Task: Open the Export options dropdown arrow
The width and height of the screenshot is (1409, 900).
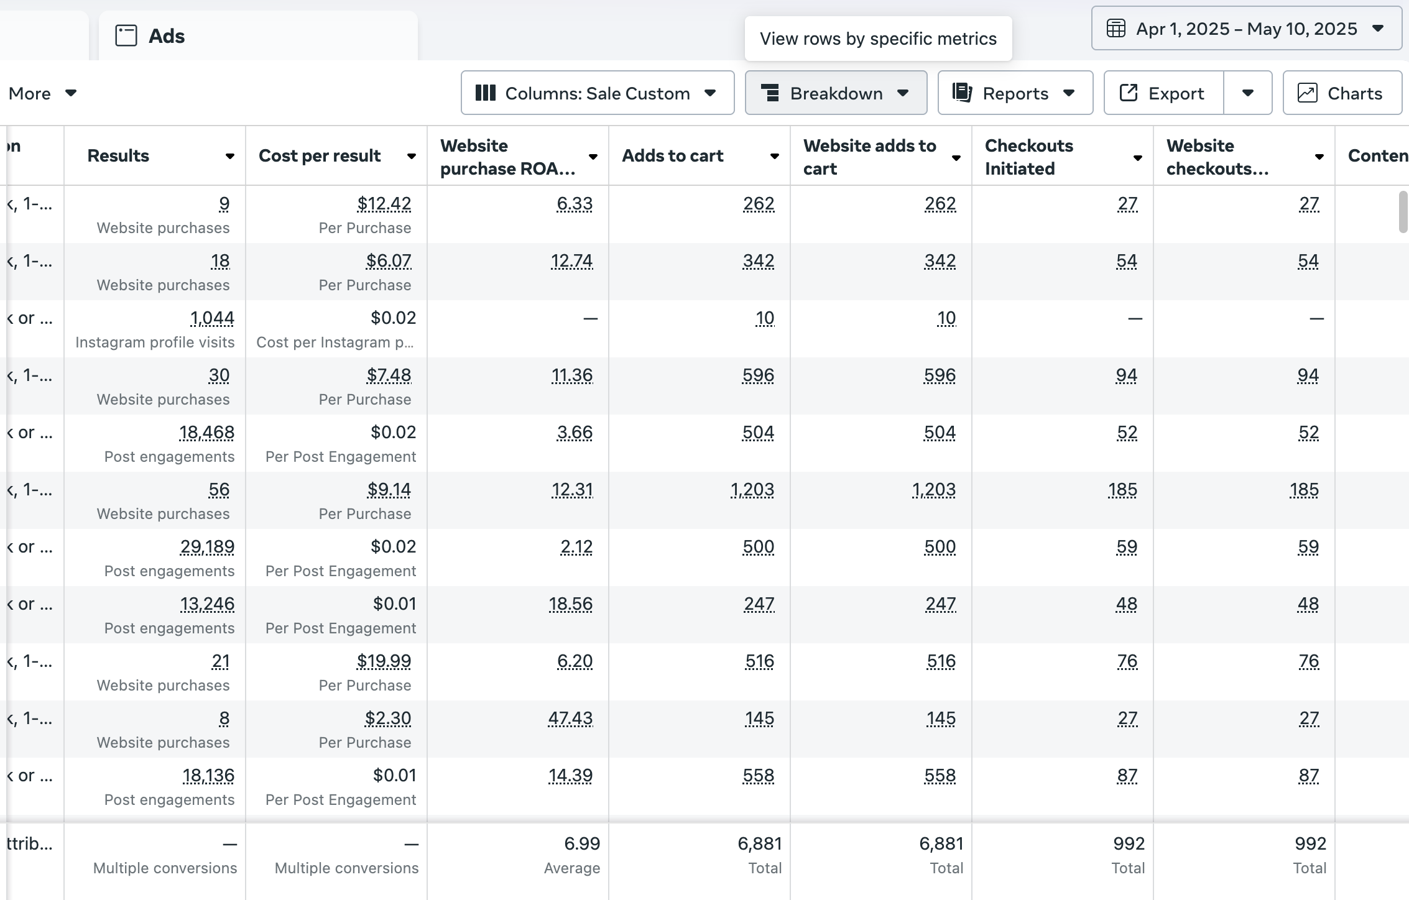Action: click(1247, 93)
